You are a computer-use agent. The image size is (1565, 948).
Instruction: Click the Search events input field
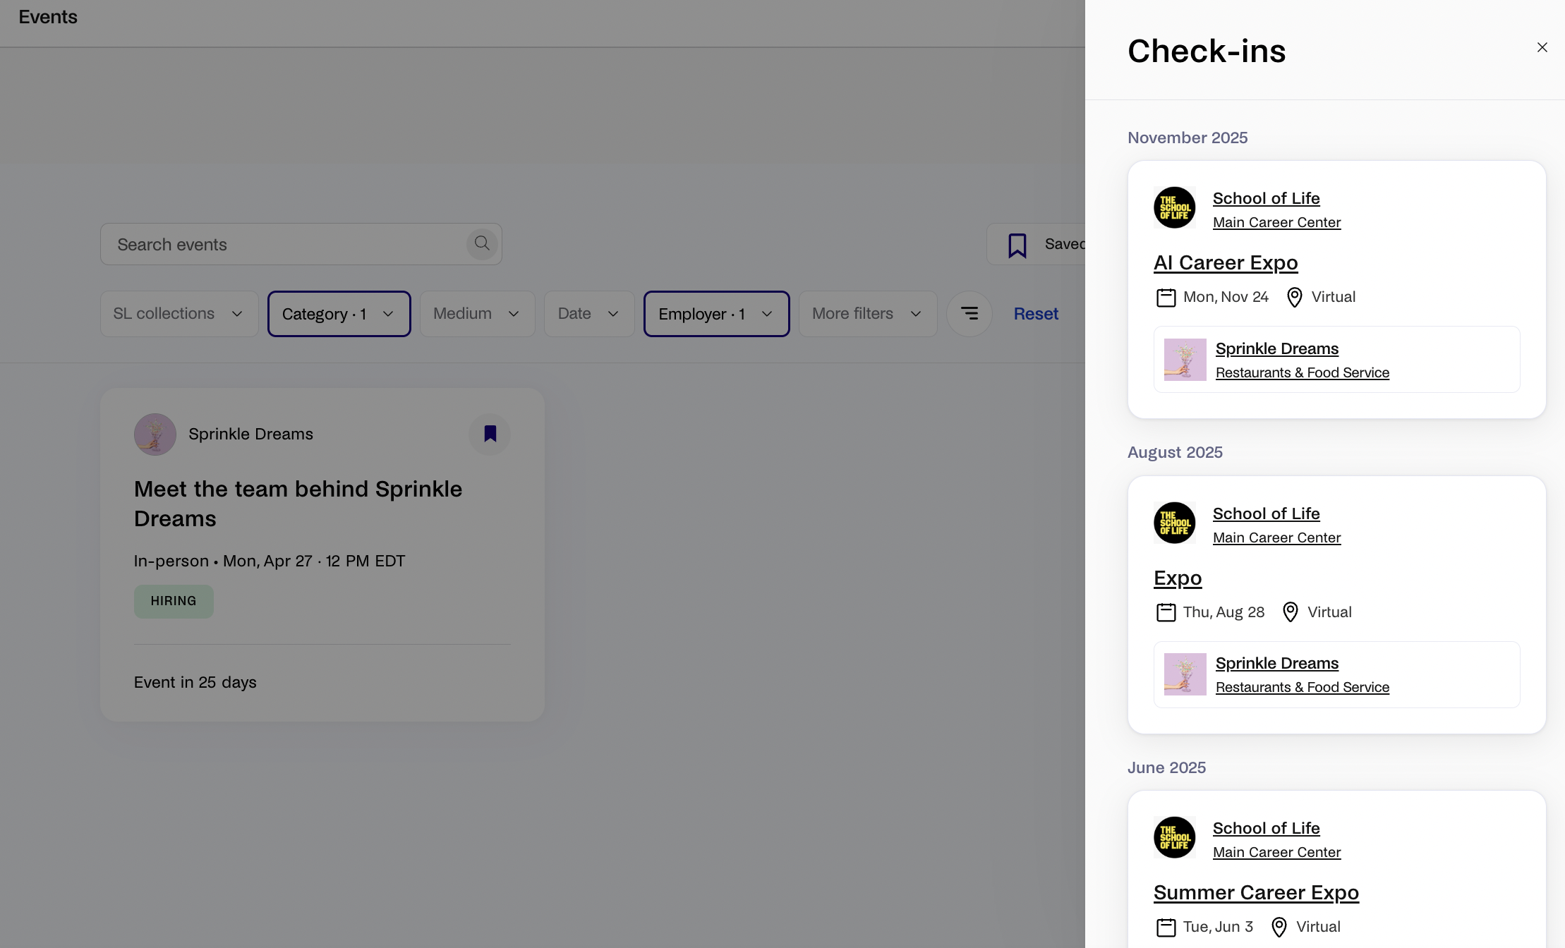(x=301, y=244)
